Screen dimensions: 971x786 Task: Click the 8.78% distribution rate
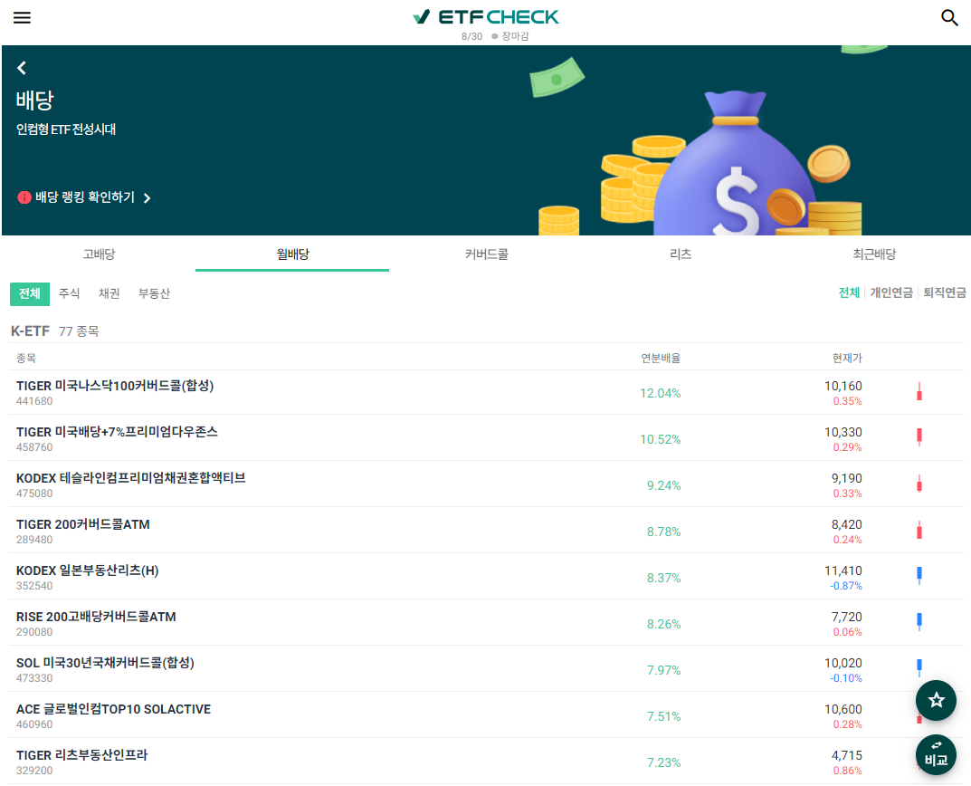663,532
